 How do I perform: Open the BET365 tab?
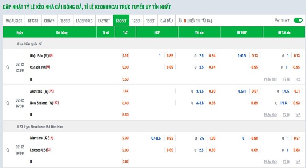[x=34, y=21]
